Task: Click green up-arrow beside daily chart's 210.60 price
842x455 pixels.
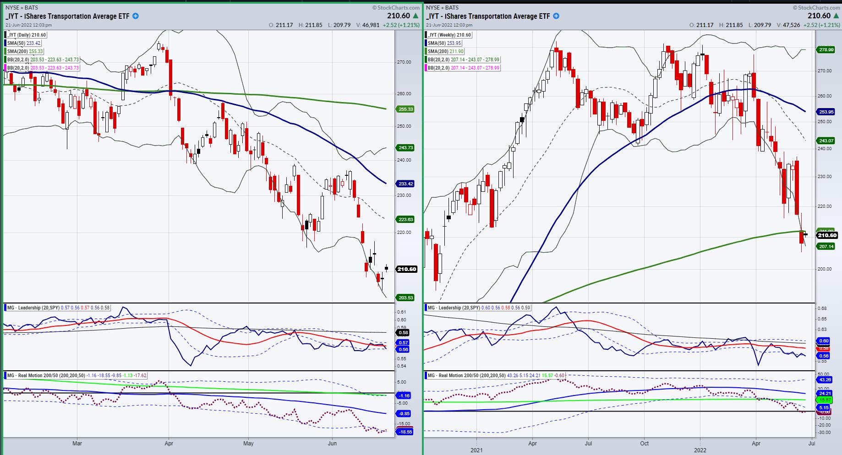Action: click(x=415, y=16)
